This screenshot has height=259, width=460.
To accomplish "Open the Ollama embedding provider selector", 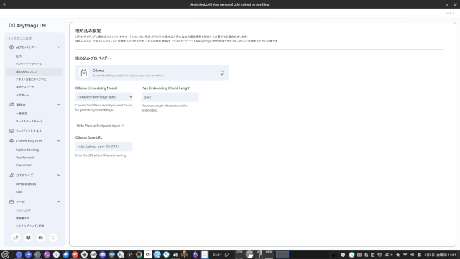I will click(152, 73).
